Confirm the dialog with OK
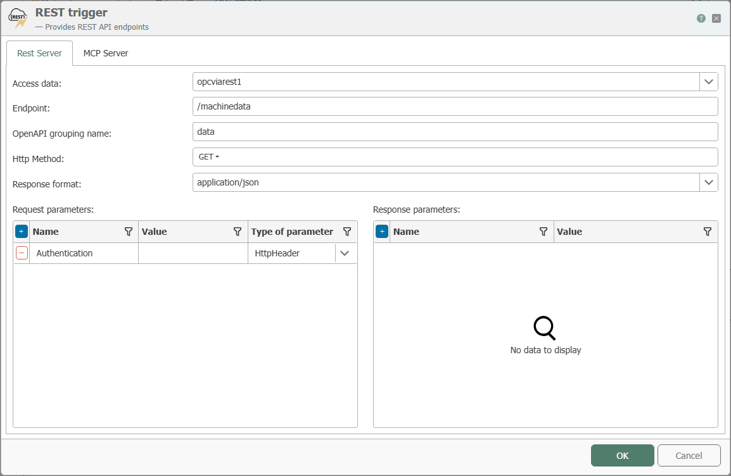 [x=623, y=456]
